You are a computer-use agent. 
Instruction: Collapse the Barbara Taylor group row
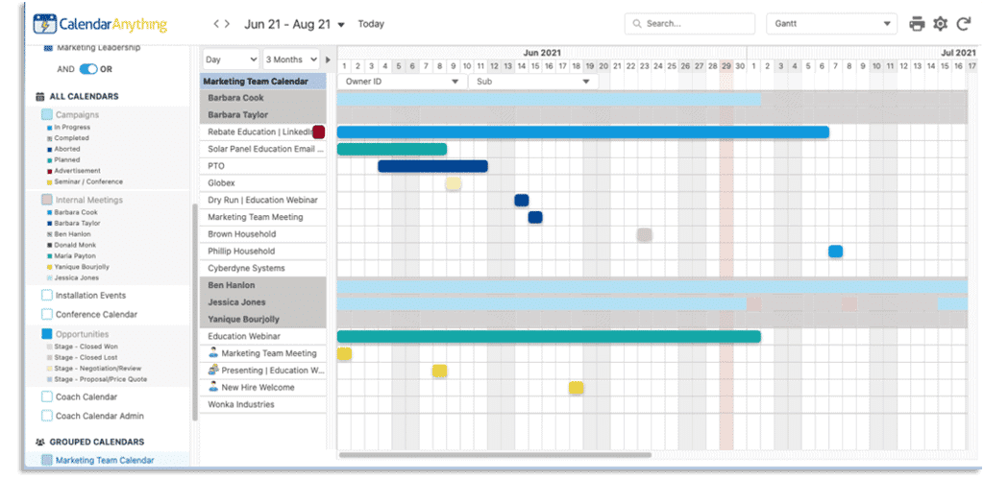click(x=263, y=115)
